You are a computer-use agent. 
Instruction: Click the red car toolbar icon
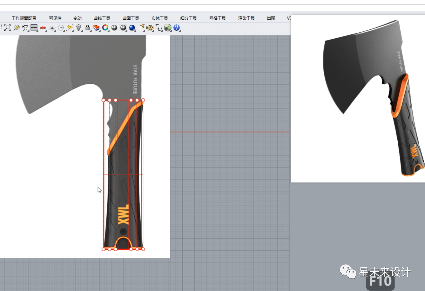pos(43,28)
